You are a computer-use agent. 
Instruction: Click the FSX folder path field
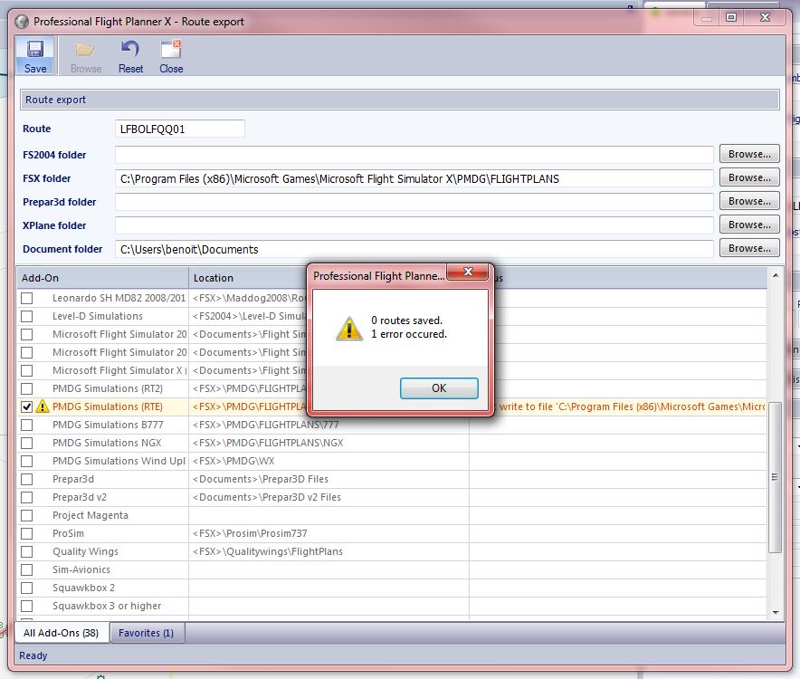[414, 178]
